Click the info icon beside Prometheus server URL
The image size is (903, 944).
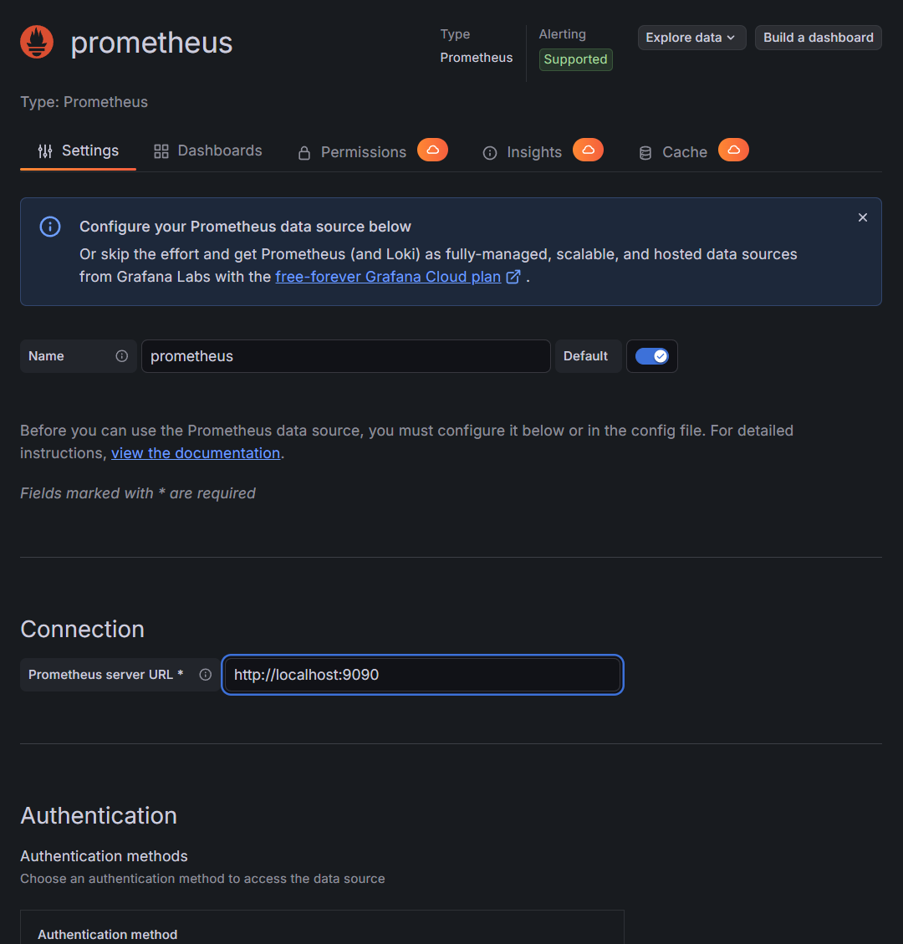pyautogui.click(x=206, y=675)
